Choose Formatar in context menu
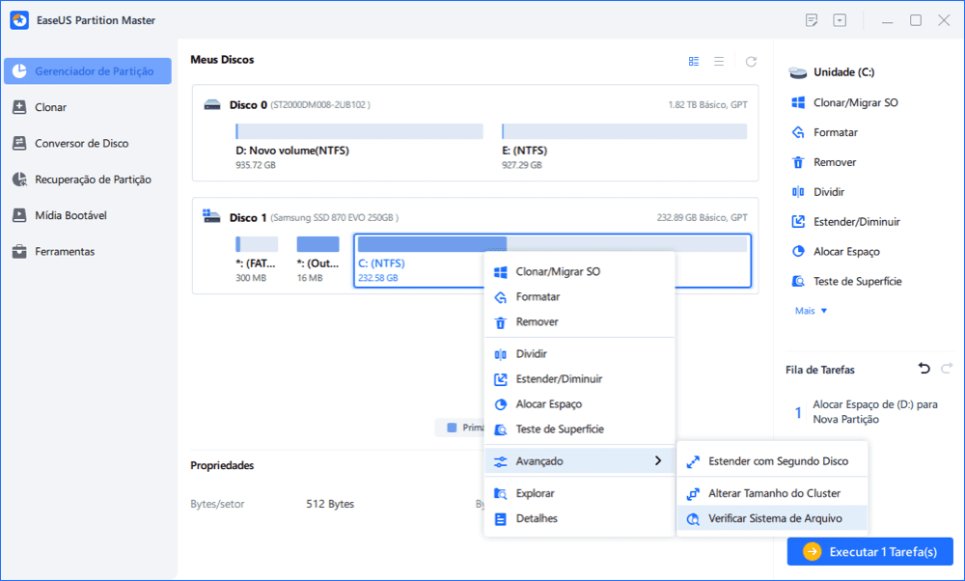This screenshot has height=581, width=965. tap(580, 296)
